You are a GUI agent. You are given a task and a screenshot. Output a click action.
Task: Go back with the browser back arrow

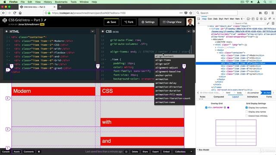[4, 13]
